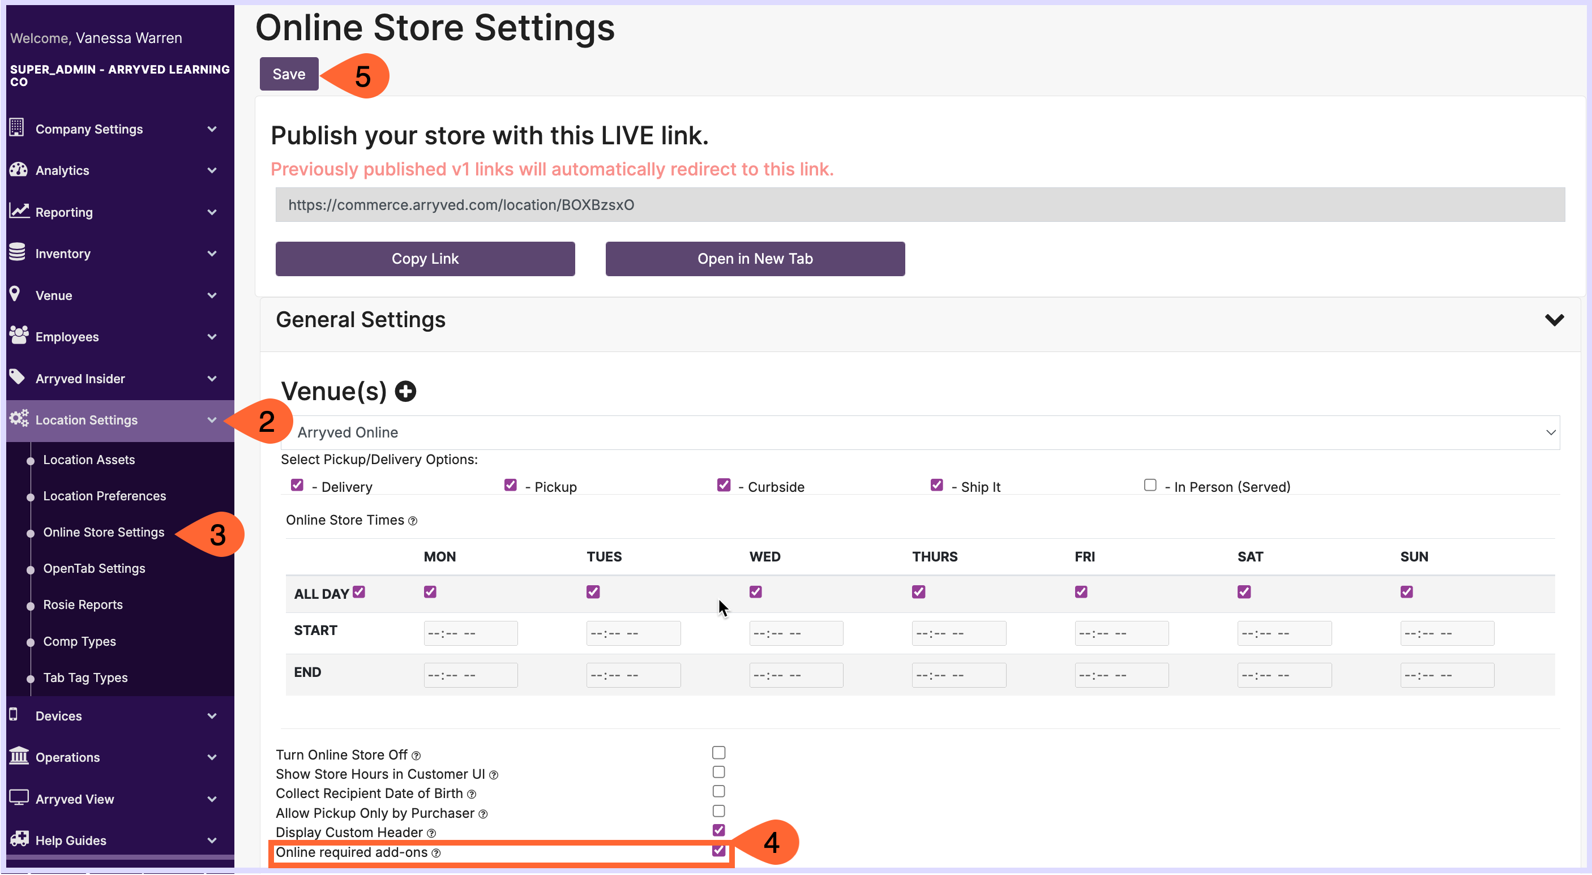Enable In Person (Served) checkbox

pos(1149,485)
